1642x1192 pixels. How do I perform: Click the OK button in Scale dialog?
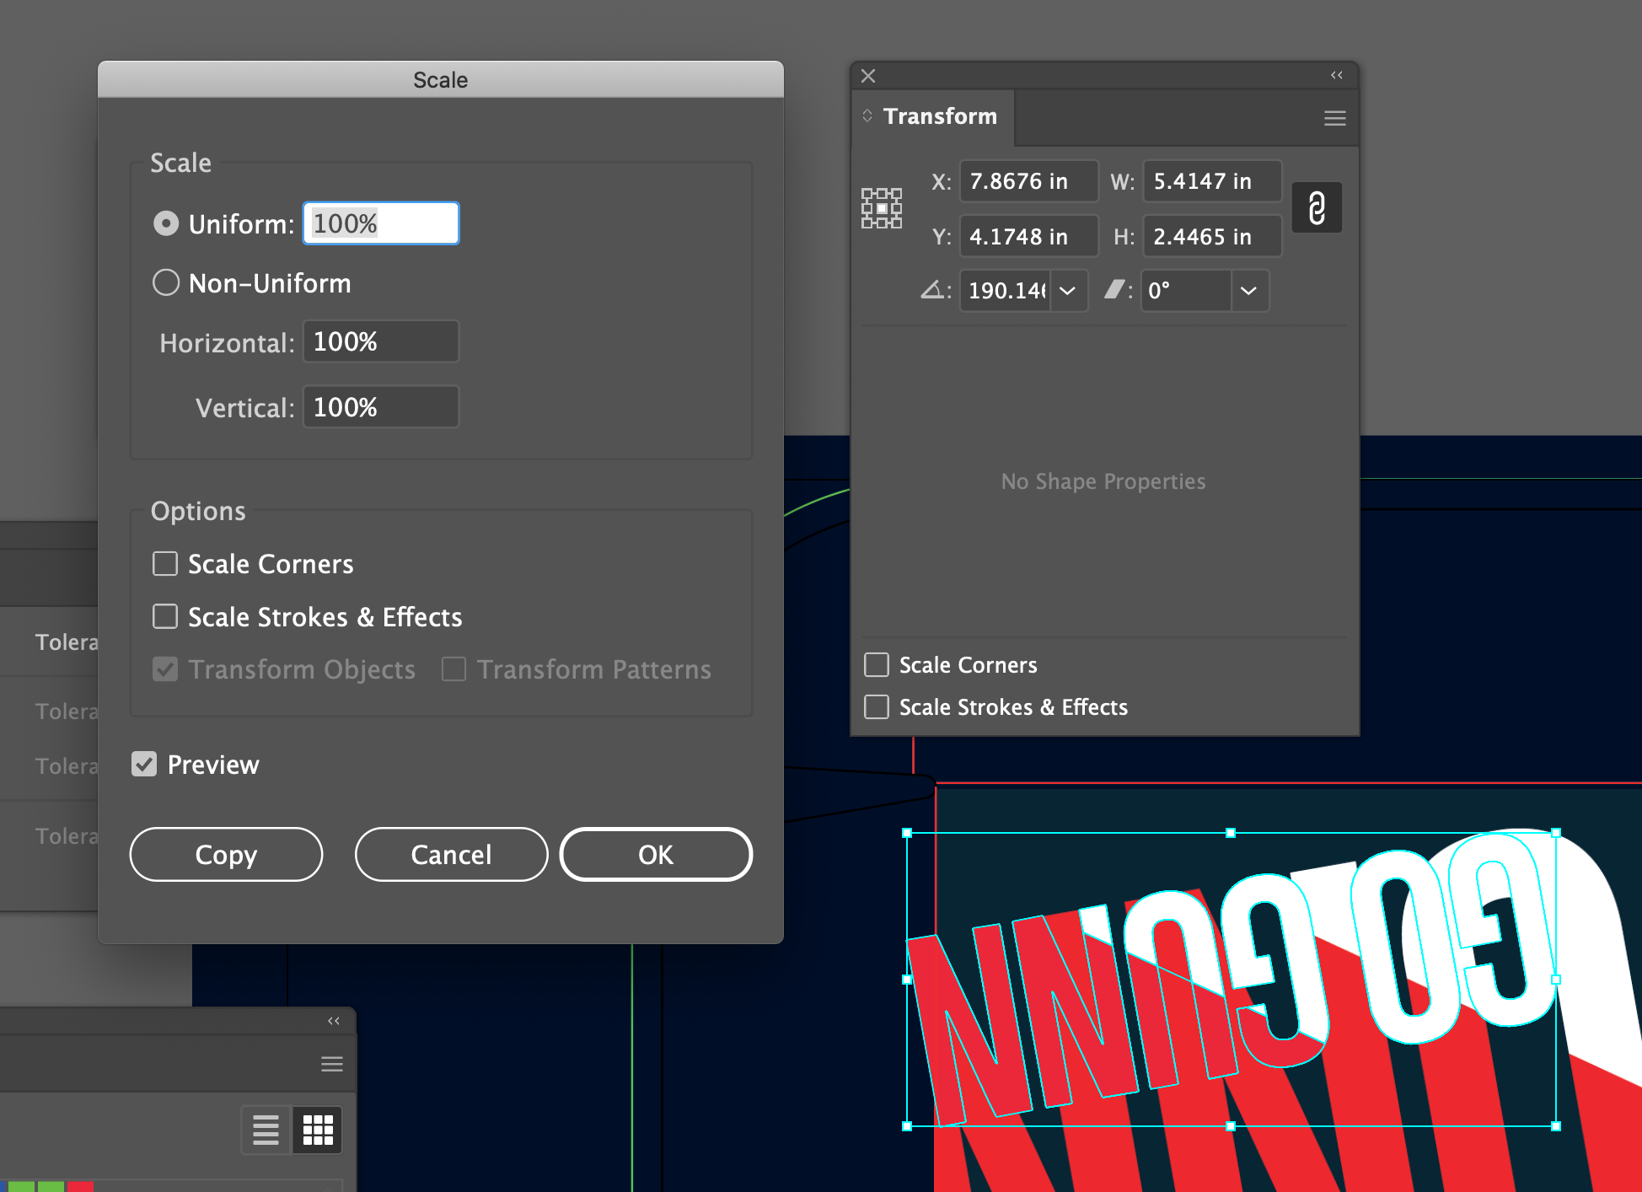[x=654, y=853]
